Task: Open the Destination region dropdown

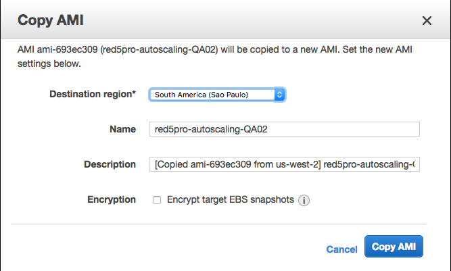Action: (217, 95)
